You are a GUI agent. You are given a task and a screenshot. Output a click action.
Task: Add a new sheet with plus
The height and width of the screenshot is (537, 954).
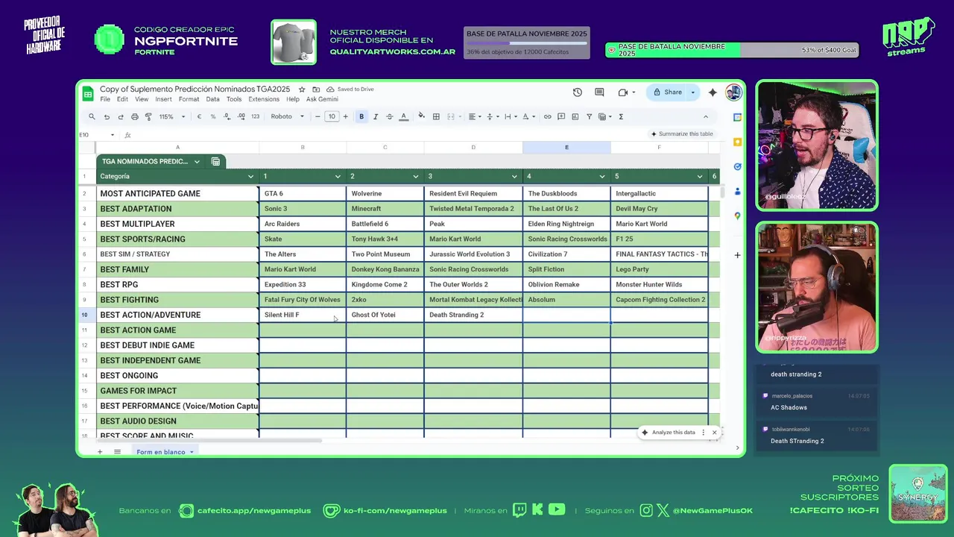tap(99, 452)
